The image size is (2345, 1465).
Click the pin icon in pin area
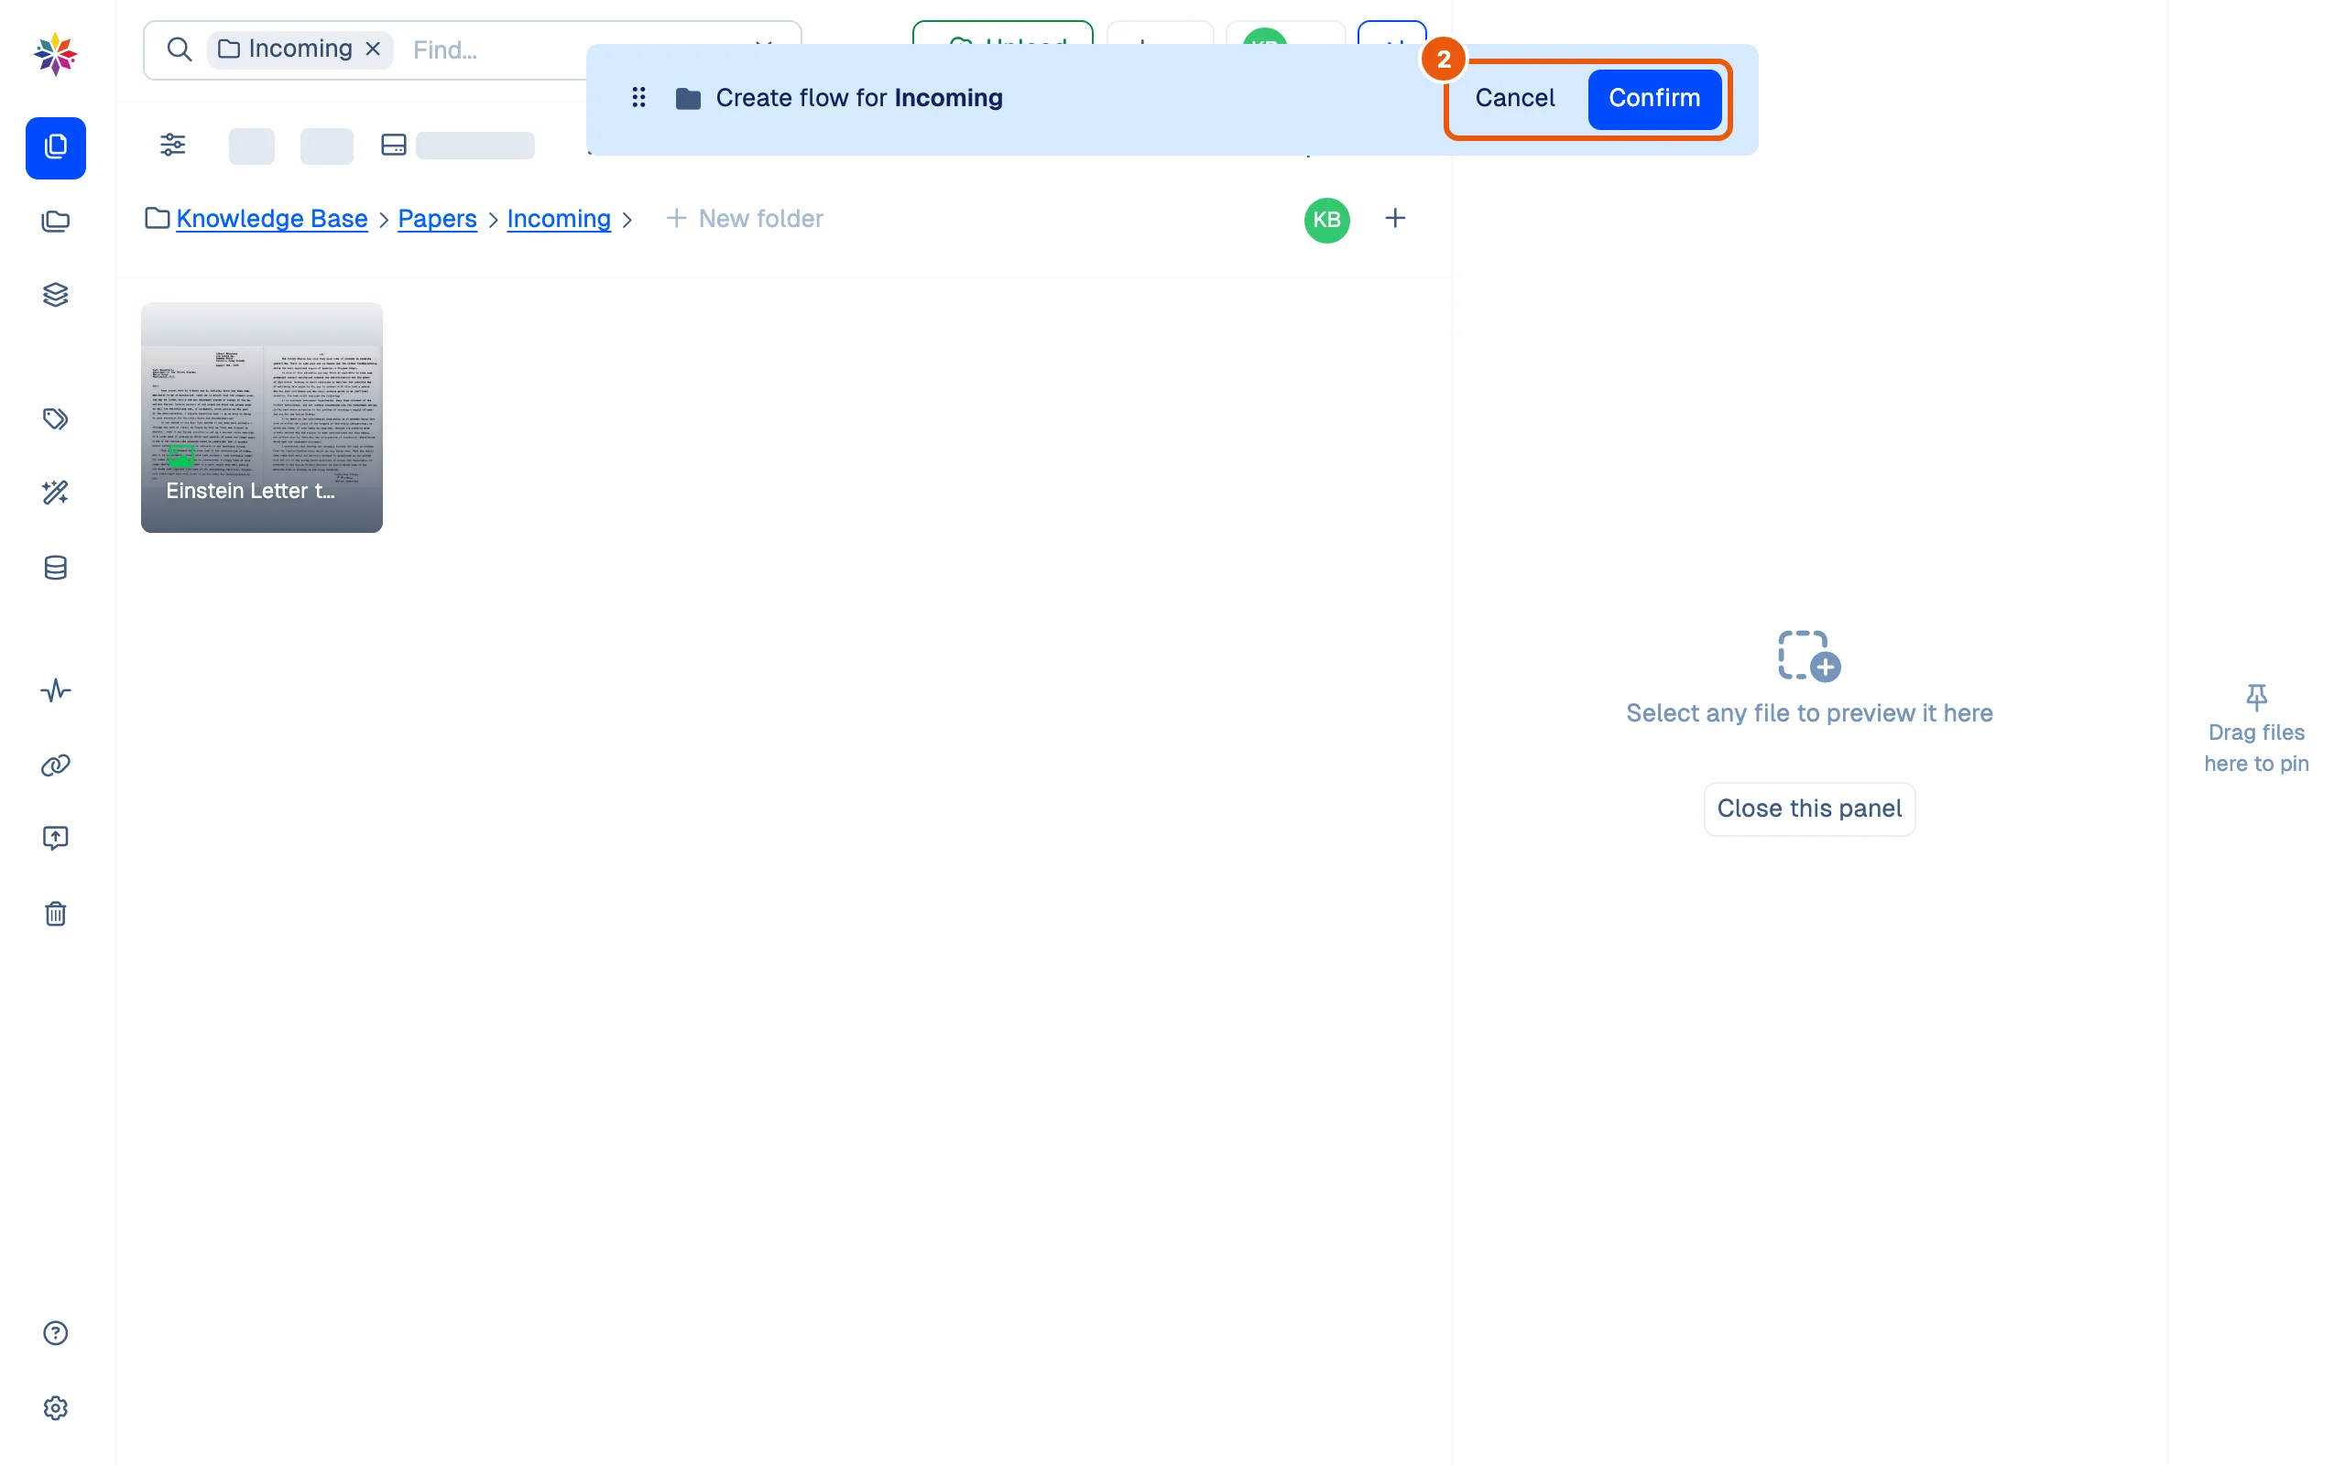coord(2256,697)
